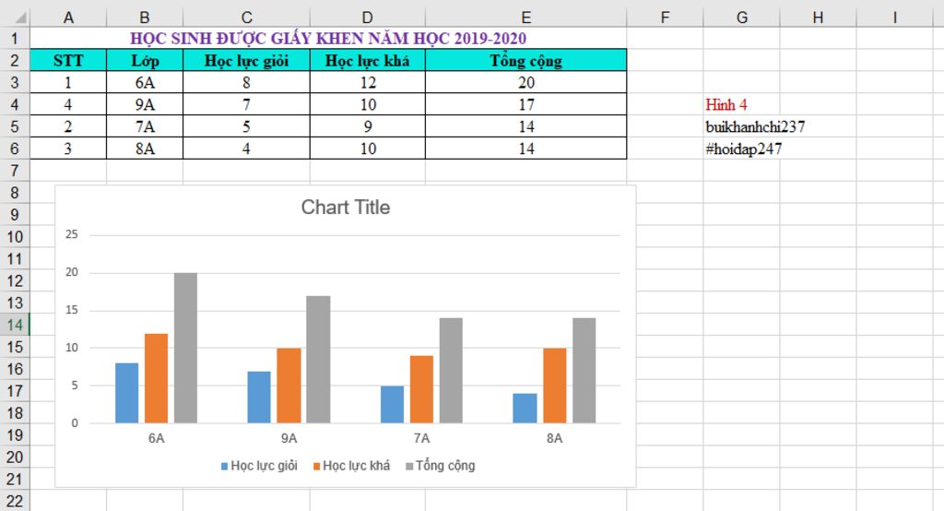Select cell containing '7A' in table
944x511 pixels.
coord(145,126)
